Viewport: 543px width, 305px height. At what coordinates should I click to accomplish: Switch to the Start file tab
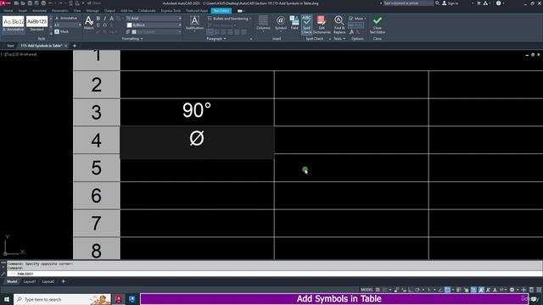(x=10, y=46)
